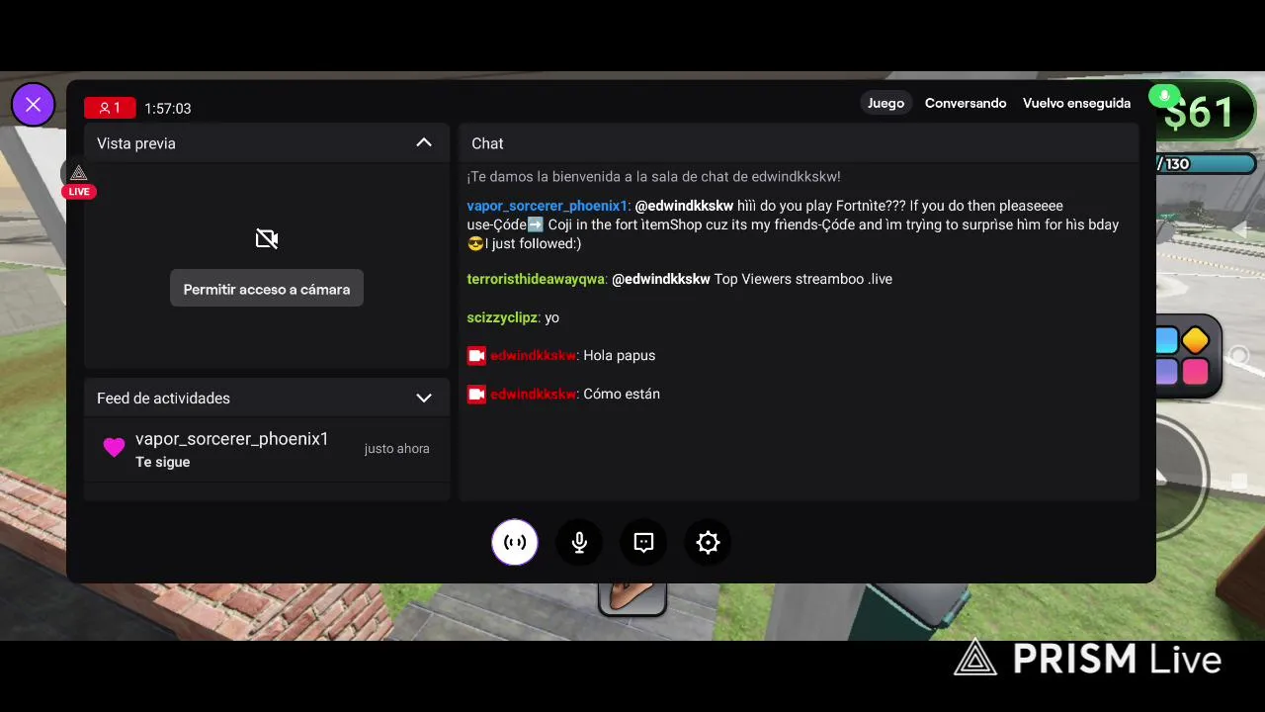The image size is (1265, 712).
Task: Mute the microphone in bottom bar
Action: [579, 542]
